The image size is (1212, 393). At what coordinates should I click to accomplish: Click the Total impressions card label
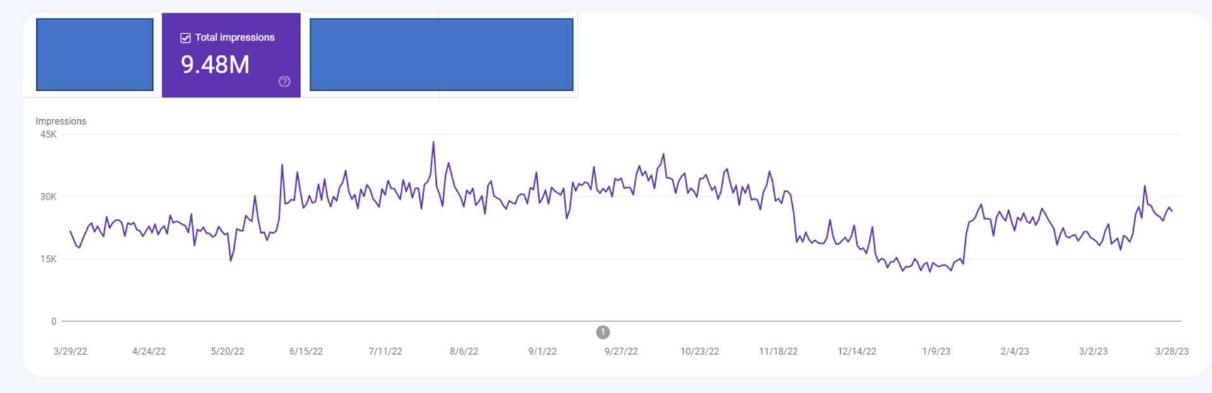236,38
